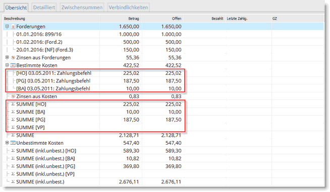Image resolution: width=330 pixels, height=192 pixels.
Task: Click the GZ column header
Action: click(297, 19)
